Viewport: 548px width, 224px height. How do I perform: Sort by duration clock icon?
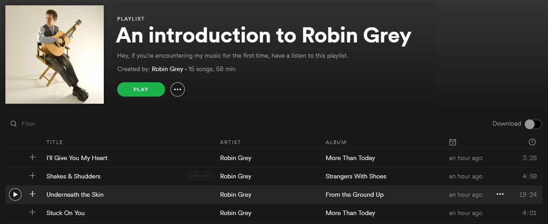tap(532, 142)
